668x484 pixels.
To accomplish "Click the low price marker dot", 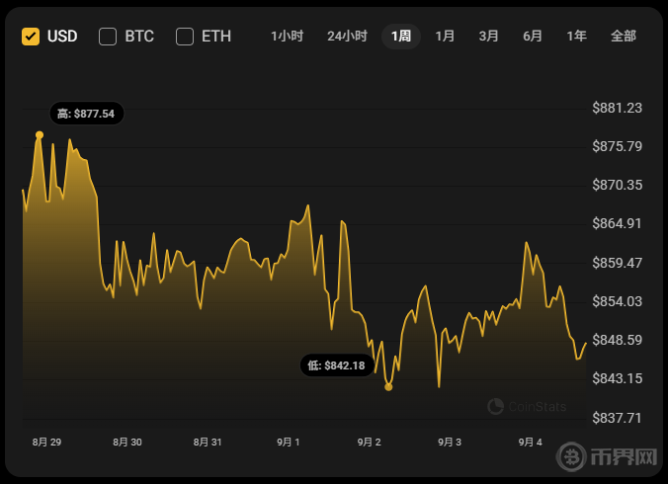I will [x=388, y=387].
